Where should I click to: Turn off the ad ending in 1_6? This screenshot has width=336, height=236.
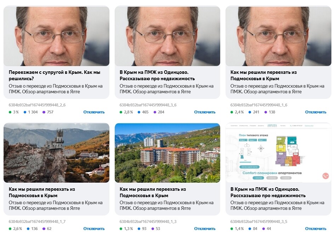coord(315,112)
